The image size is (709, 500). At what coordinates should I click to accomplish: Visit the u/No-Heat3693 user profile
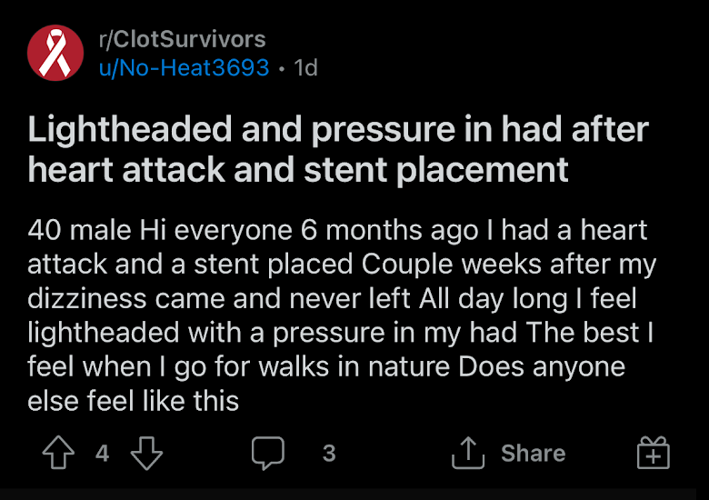point(184,68)
